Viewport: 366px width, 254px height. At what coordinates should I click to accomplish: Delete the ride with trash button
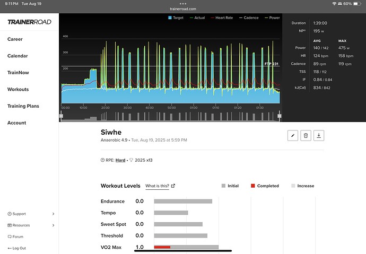(306, 136)
